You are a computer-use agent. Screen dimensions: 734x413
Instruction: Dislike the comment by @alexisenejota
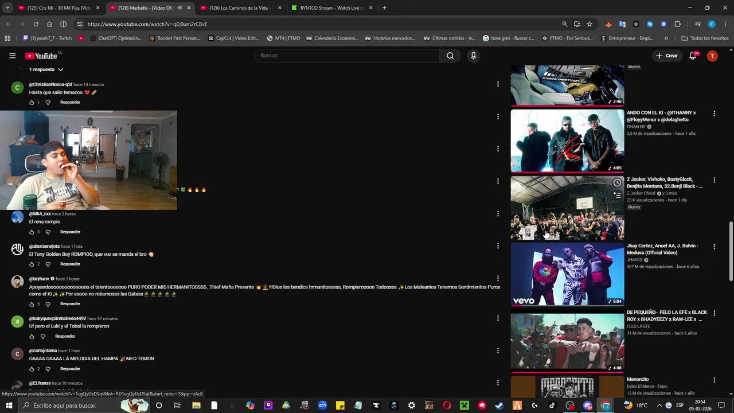[x=48, y=264]
